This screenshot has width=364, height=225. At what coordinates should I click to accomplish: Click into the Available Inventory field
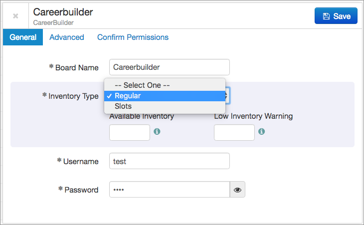point(129,132)
